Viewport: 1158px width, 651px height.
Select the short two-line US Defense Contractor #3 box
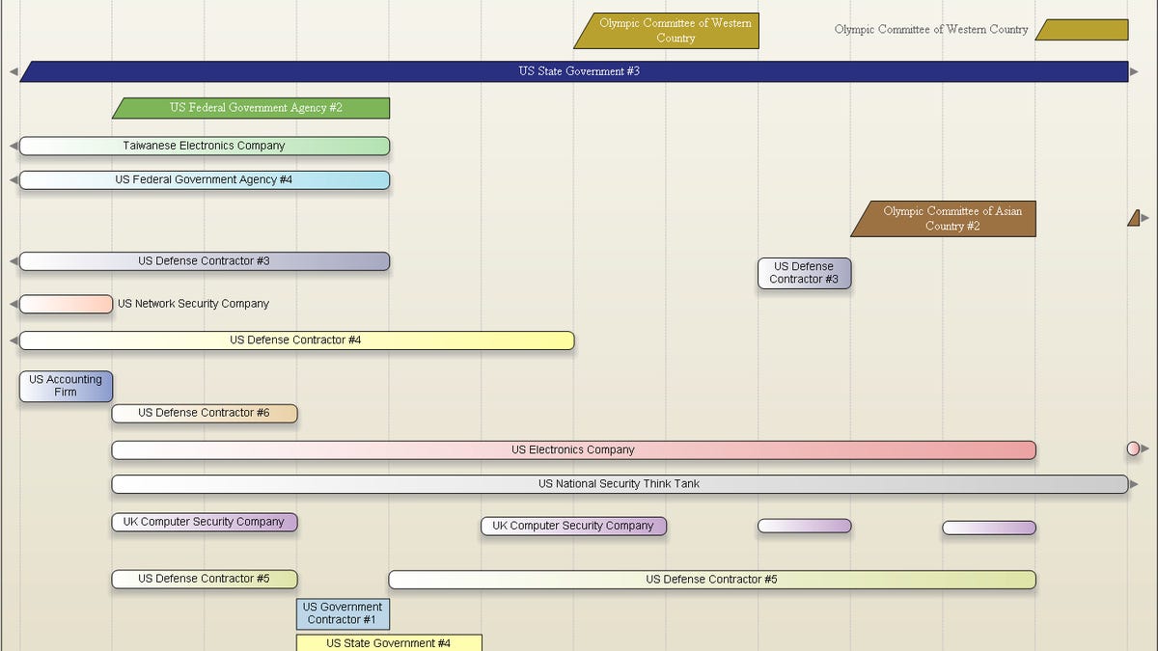804,273
